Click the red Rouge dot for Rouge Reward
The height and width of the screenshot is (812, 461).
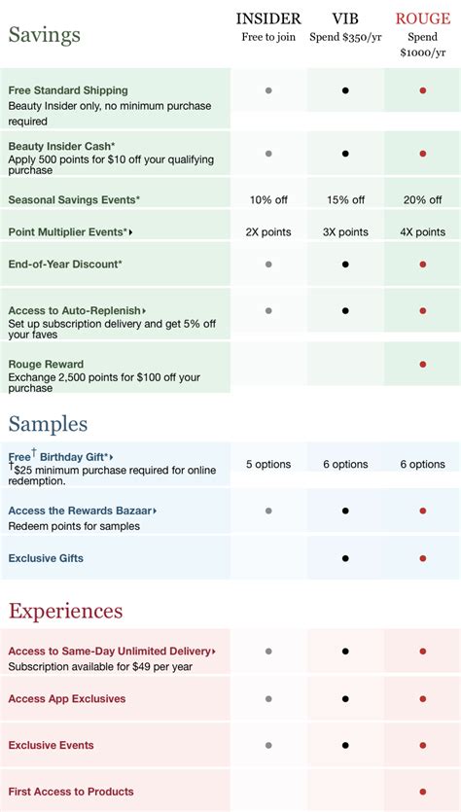pos(423,364)
